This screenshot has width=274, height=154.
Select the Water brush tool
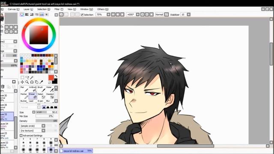(x=50, y=89)
